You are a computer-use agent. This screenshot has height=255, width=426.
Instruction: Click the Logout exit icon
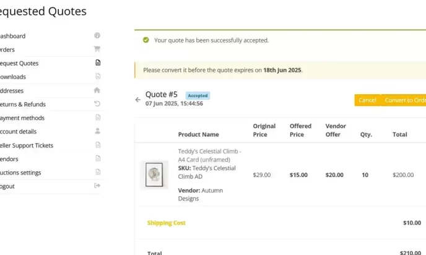coord(97,186)
